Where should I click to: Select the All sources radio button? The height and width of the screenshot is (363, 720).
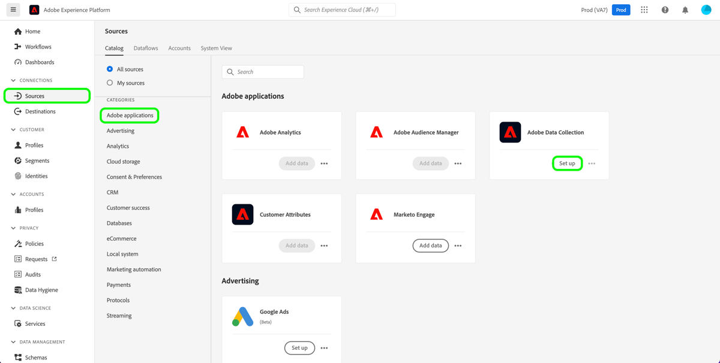click(109, 69)
